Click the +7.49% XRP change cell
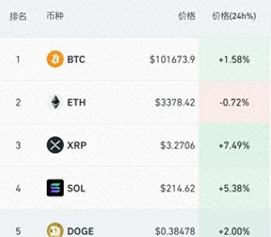 coord(234,145)
